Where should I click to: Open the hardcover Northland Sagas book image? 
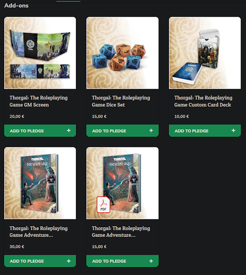pyautogui.click(x=40, y=183)
